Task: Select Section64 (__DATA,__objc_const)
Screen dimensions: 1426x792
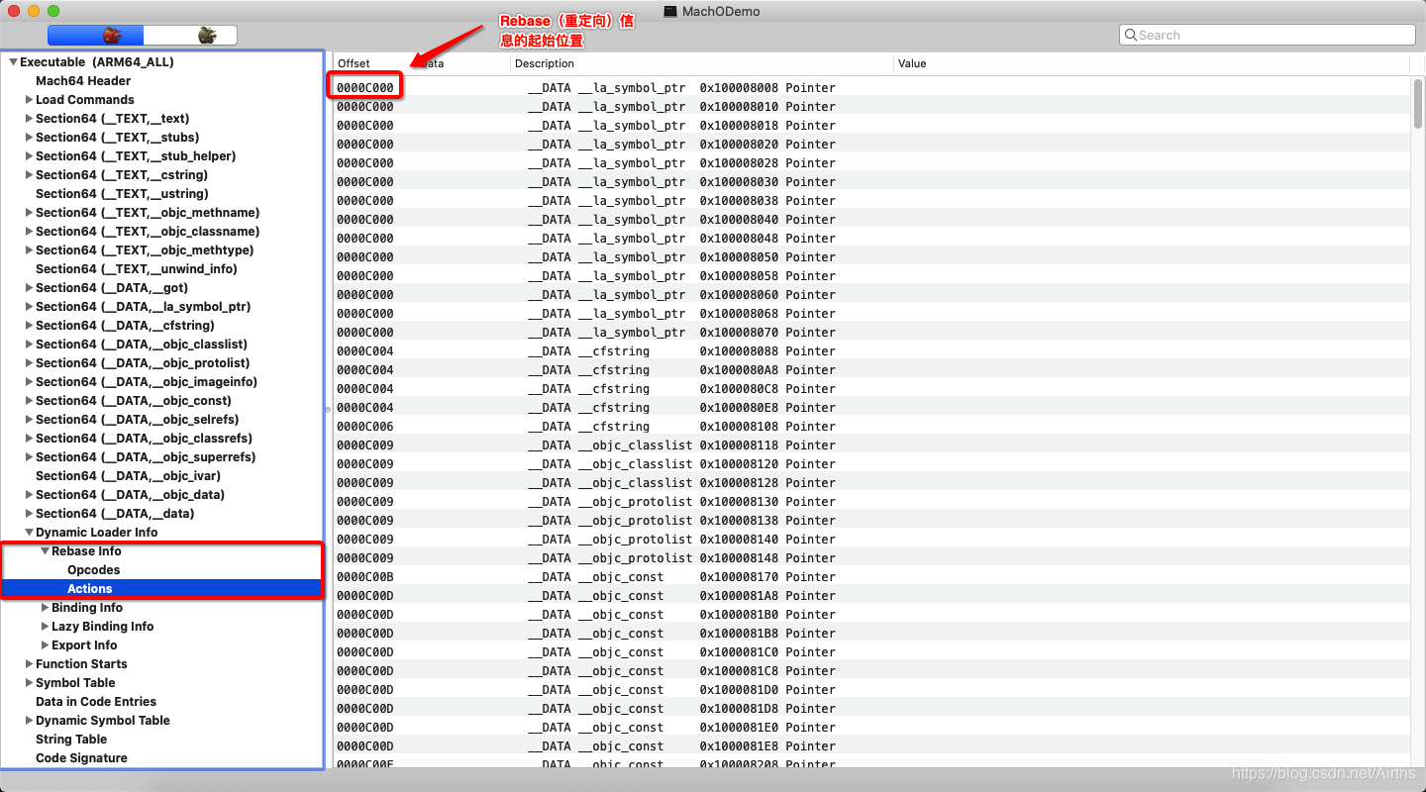Action: point(134,401)
